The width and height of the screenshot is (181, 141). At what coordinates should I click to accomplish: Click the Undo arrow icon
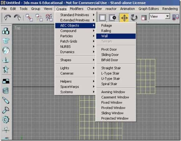tap(7, 18)
